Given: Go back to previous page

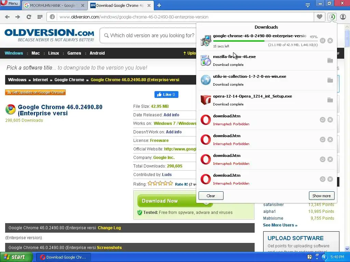Looking at the screenshot, I should coord(8,17).
